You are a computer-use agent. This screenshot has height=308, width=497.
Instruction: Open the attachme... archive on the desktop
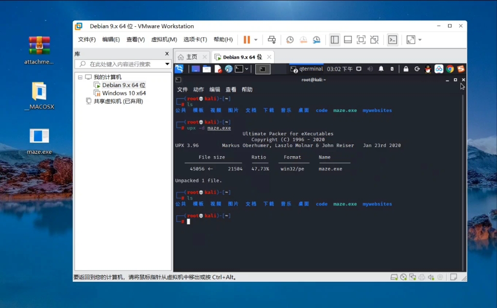point(39,51)
